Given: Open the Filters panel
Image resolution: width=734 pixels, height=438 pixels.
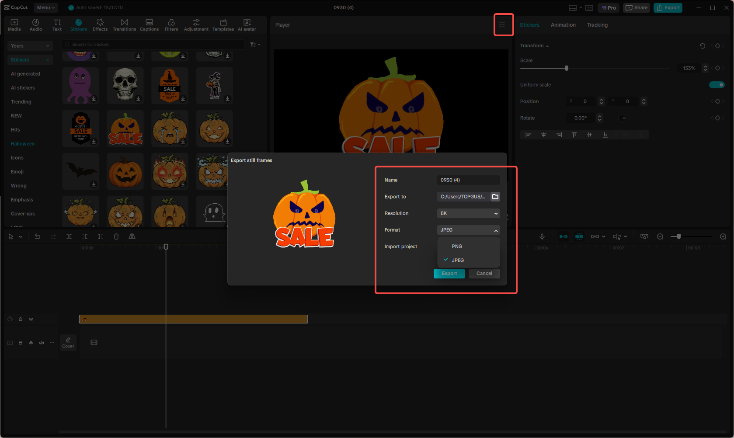Looking at the screenshot, I should click(x=171, y=25).
